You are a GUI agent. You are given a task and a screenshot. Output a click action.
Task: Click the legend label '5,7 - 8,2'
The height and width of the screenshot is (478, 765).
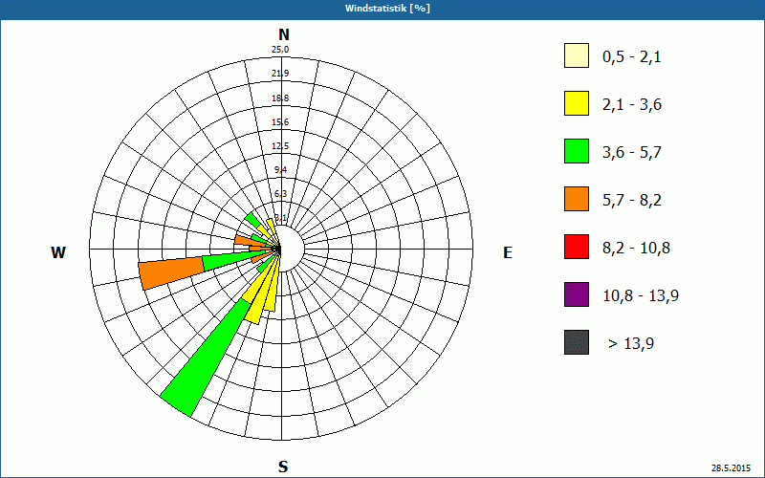pos(632,201)
